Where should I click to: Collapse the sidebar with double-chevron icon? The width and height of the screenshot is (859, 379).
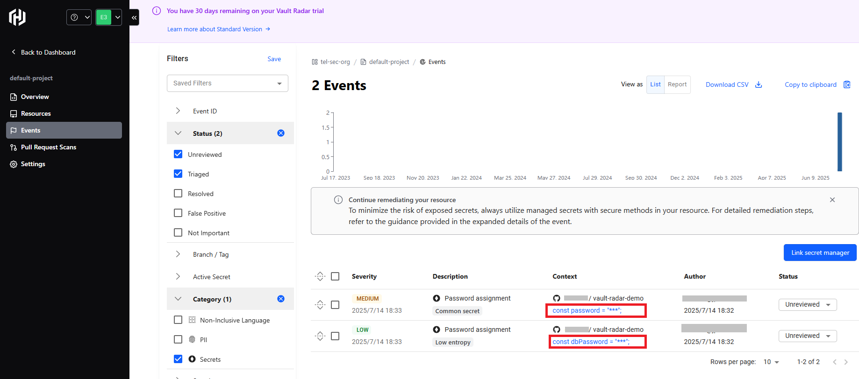click(134, 17)
